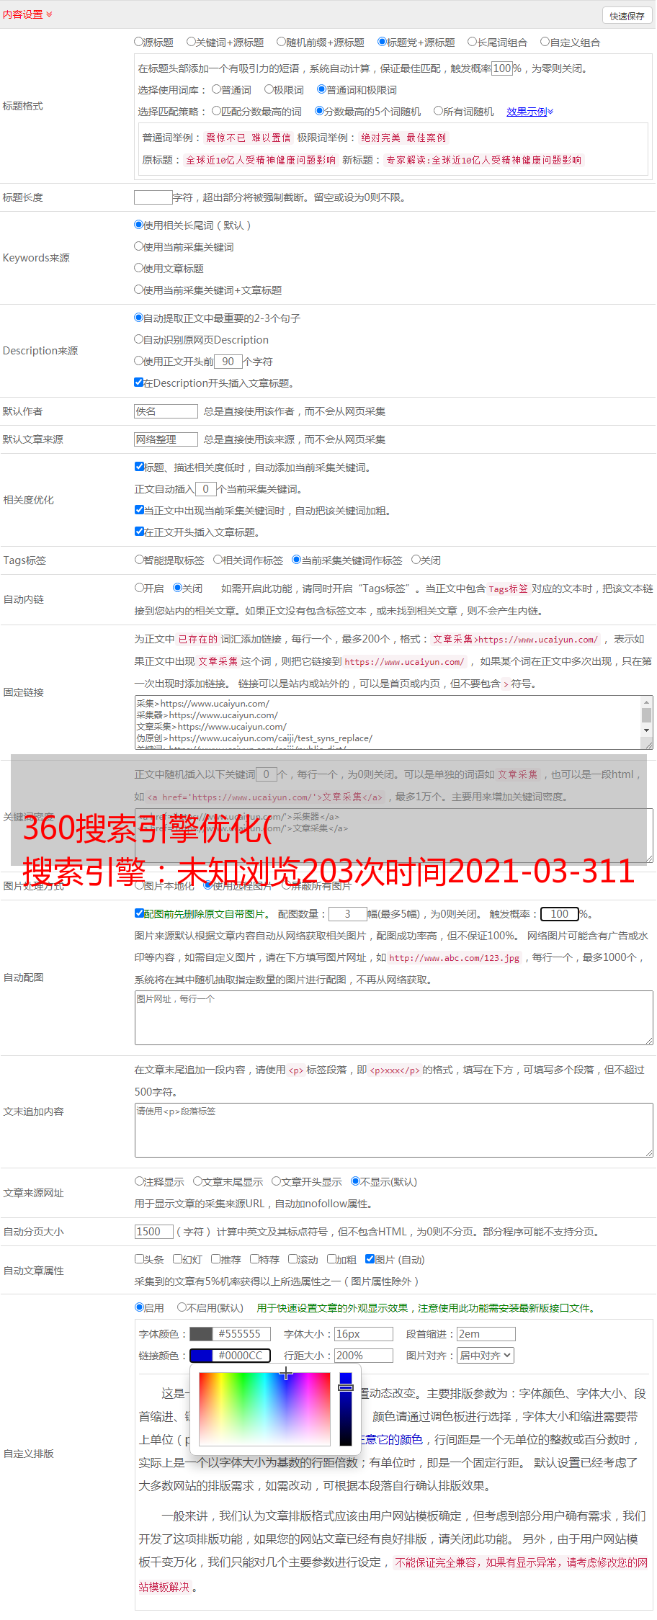Select 不启用(默认) for 自定义排版

click(x=182, y=1307)
